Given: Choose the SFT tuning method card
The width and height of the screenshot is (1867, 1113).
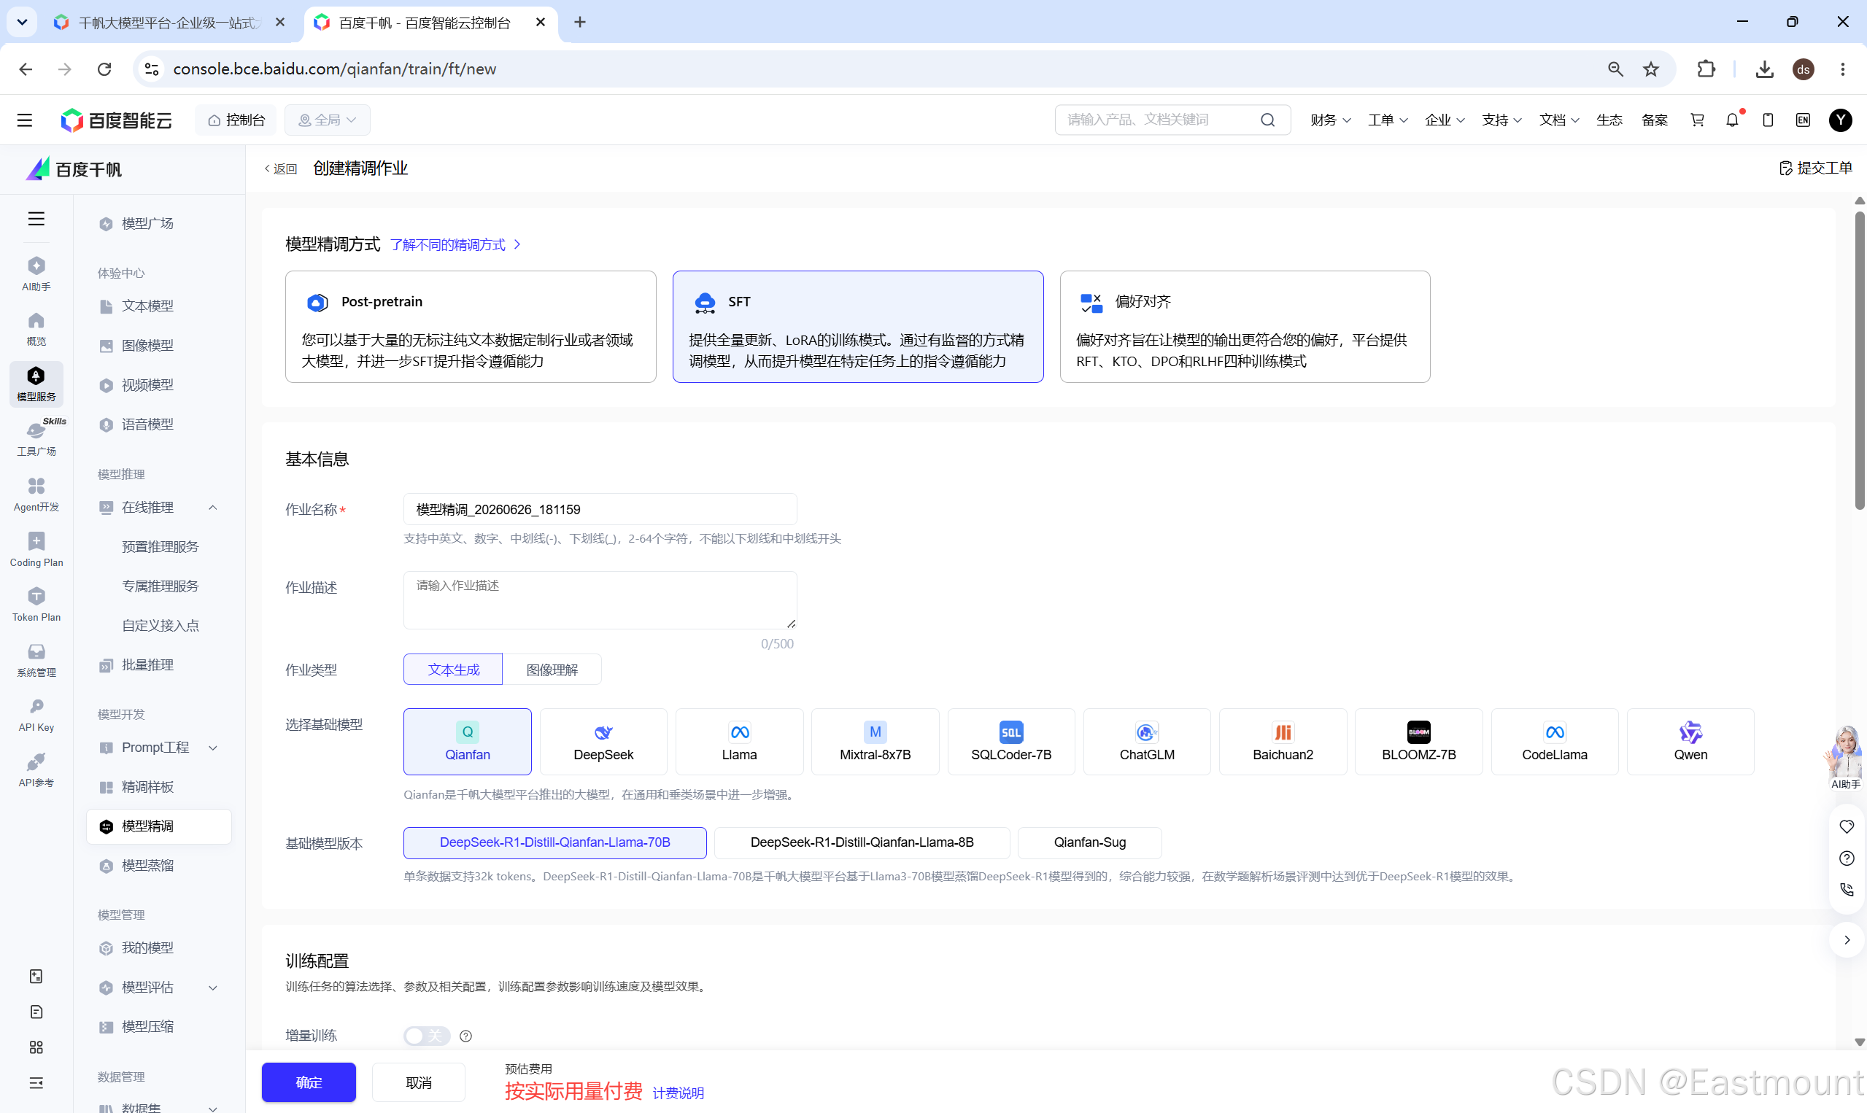Looking at the screenshot, I should pos(857,327).
